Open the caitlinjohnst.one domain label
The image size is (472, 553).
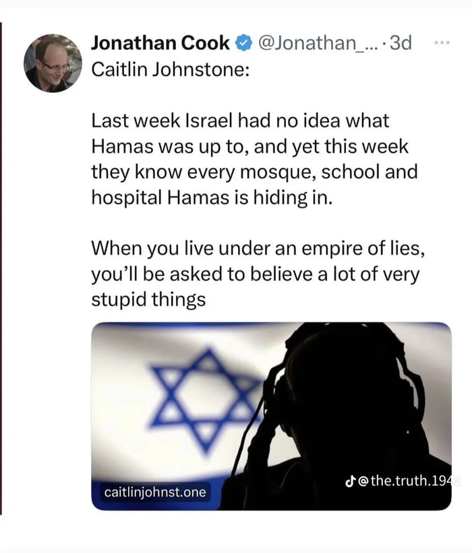(155, 492)
